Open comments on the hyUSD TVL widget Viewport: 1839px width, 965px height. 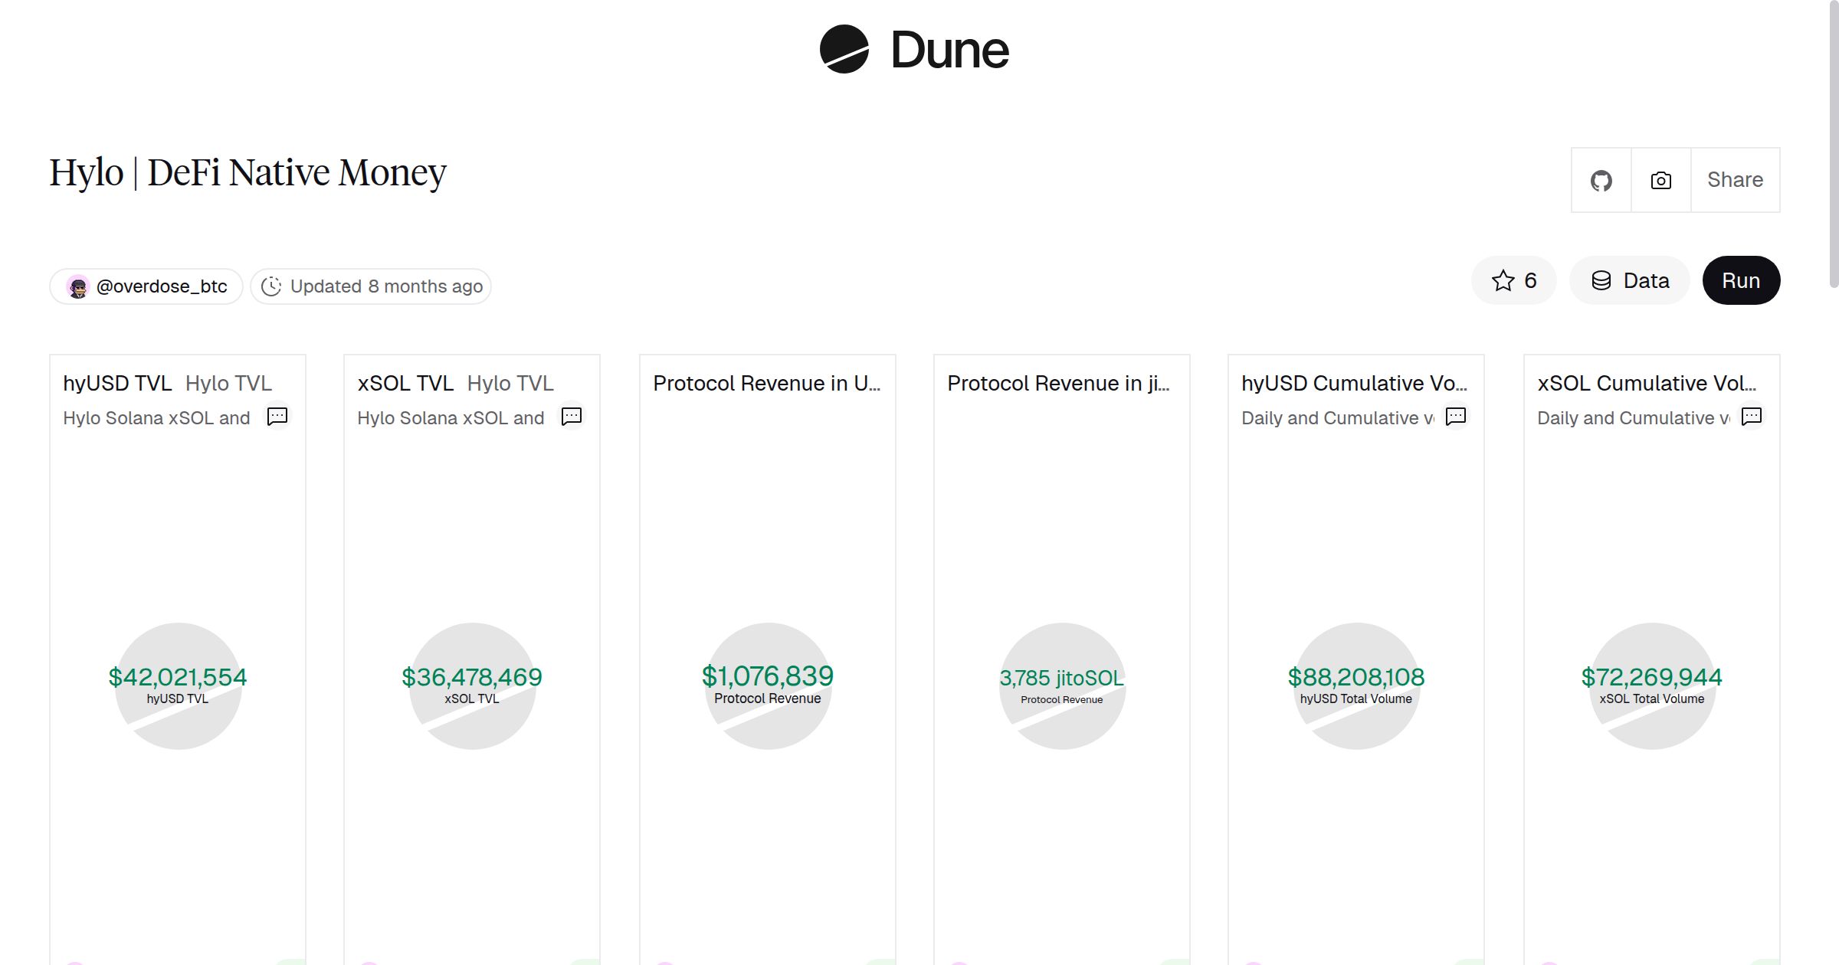point(277,416)
